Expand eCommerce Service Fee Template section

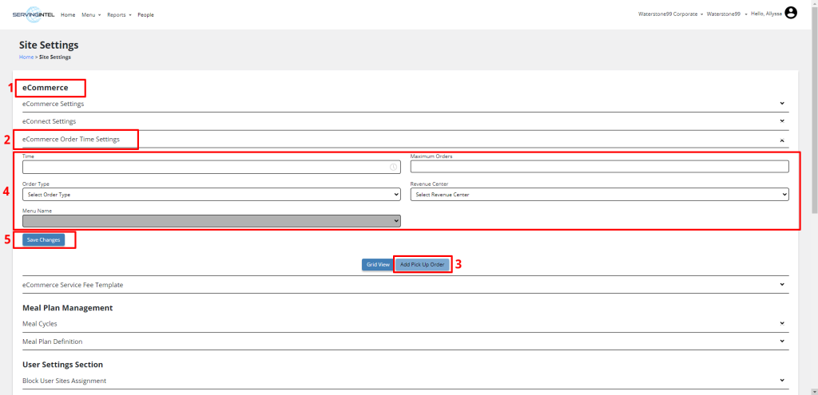pyautogui.click(x=781, y=285)
